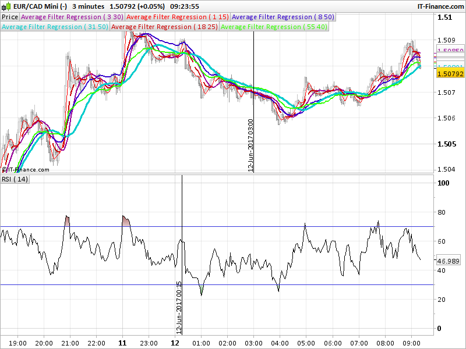The width and height of the screenshot is (466, 349).
Task: Open Average Filter Regression (18 25) settings
Action: coord(164,27)
